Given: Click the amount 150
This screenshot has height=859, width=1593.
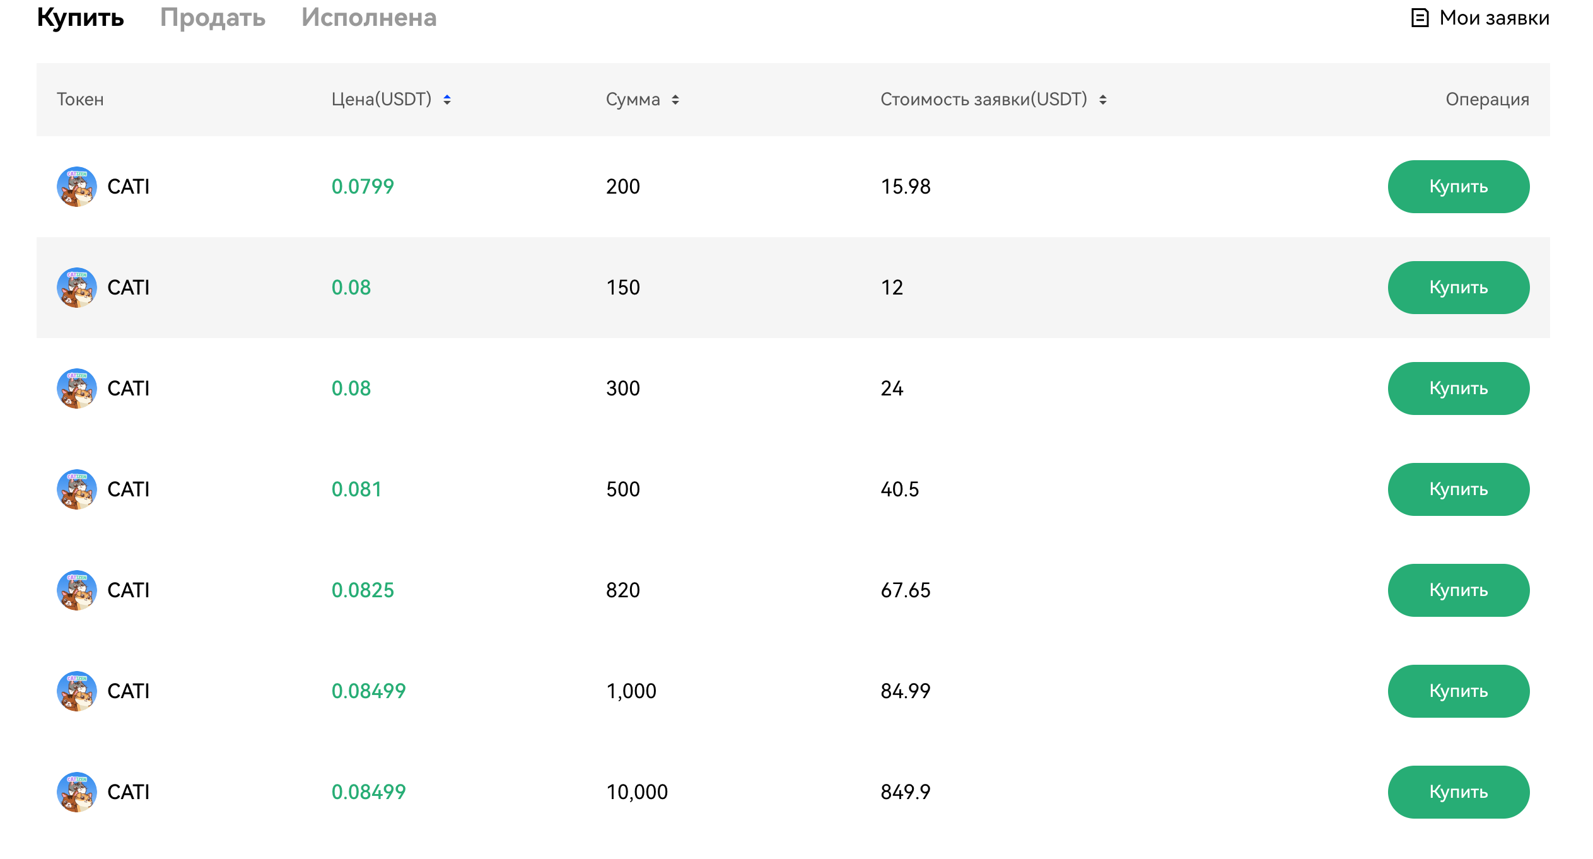Looking at the screenshot, I should [x=623, y=288].
